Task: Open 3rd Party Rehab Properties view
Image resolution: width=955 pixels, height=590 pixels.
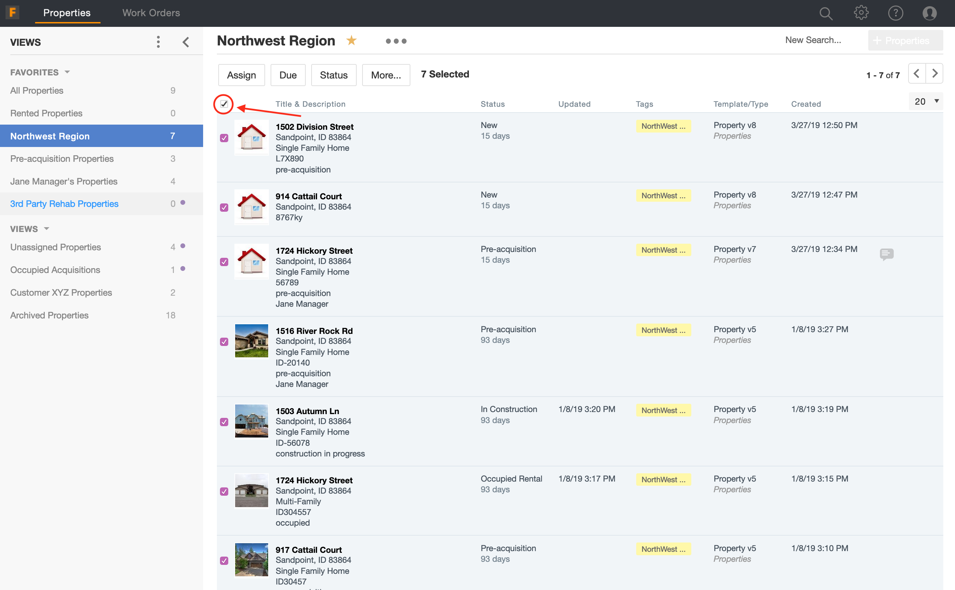Action: tap(64, 203)
